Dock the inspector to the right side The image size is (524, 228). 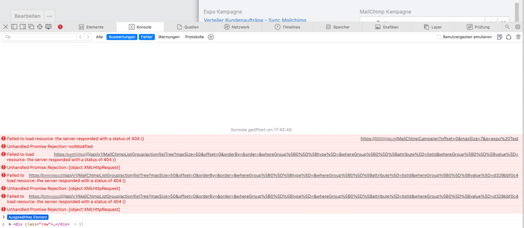pos(23,27)
